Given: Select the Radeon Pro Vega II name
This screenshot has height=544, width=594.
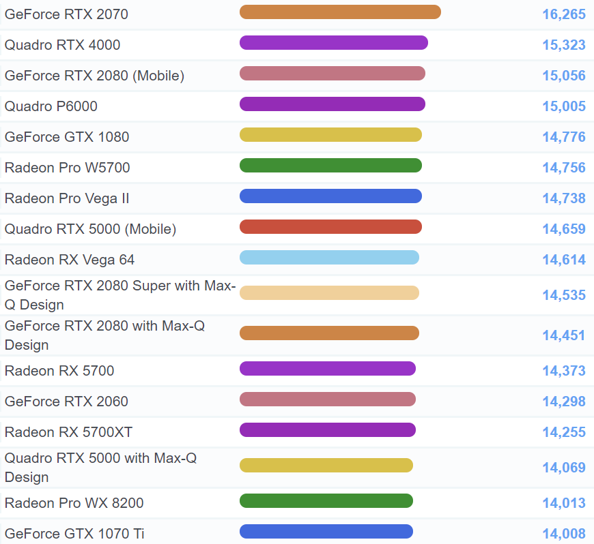Looking at the screenshot, I should [67, 198].
